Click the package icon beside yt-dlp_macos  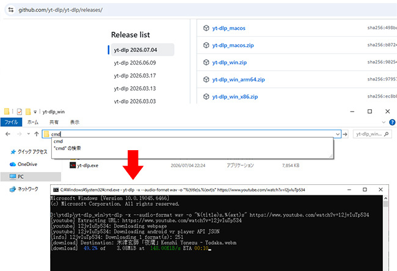click(206, 28)
